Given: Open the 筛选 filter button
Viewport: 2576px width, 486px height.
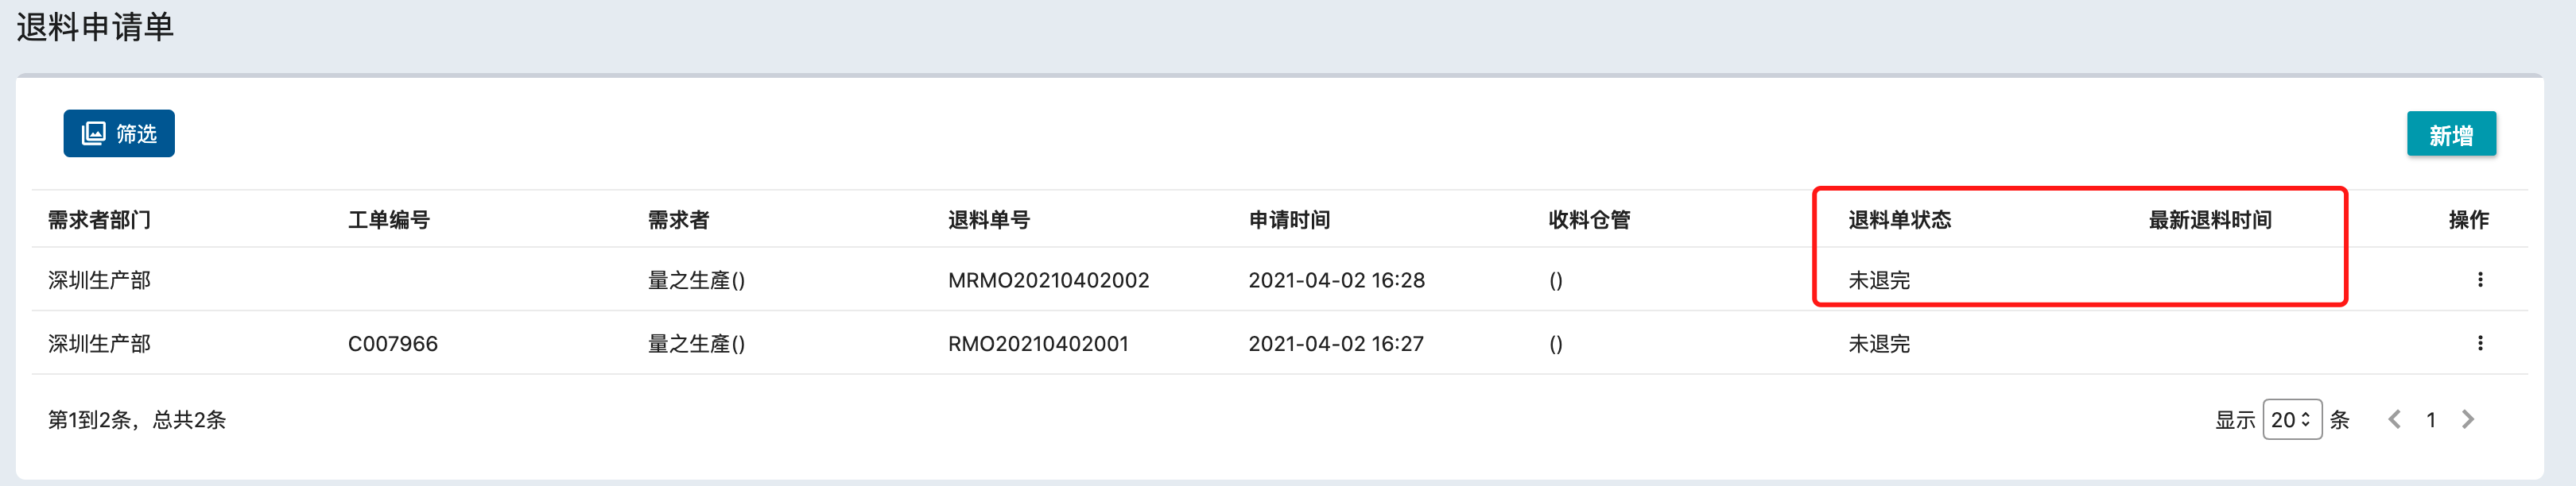Looking at the screenshot, I should 119,133.
